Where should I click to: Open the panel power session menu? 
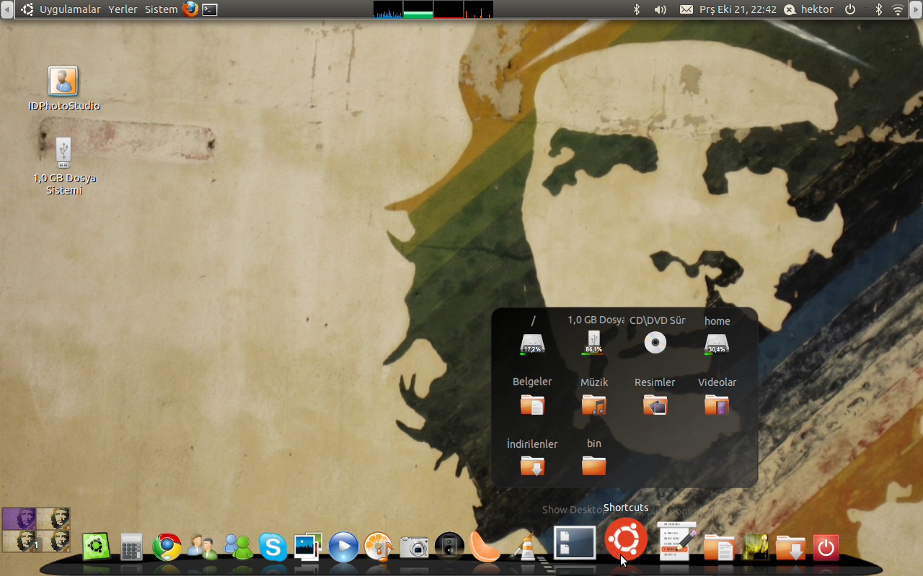pos(850,9)
